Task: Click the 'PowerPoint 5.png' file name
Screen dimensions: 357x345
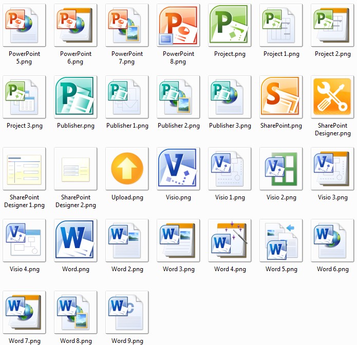Action: (x=24, y=58)
